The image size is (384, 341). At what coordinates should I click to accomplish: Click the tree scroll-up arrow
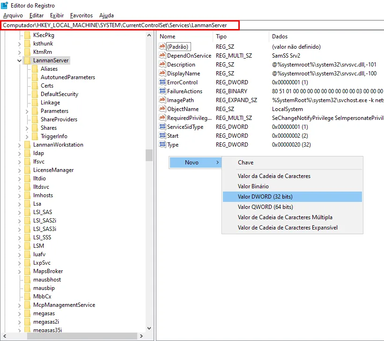point(149,35)
